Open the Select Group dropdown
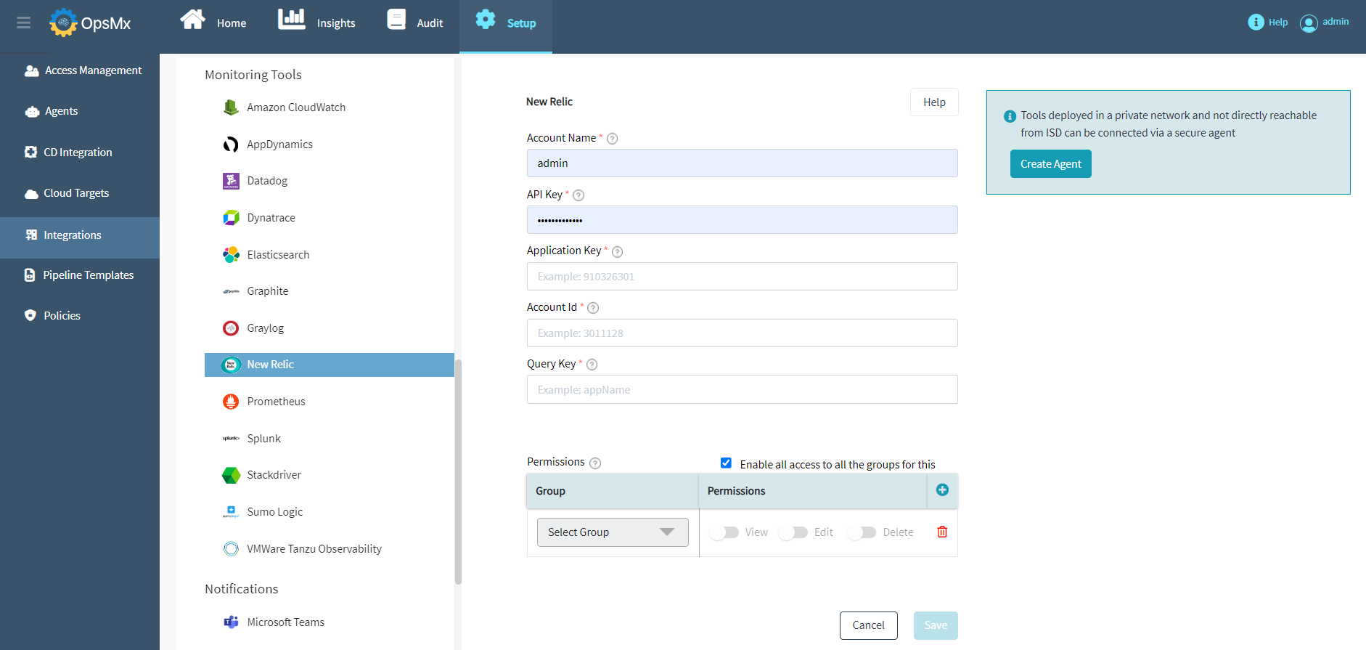1366x650 pixels. point(612,532)
